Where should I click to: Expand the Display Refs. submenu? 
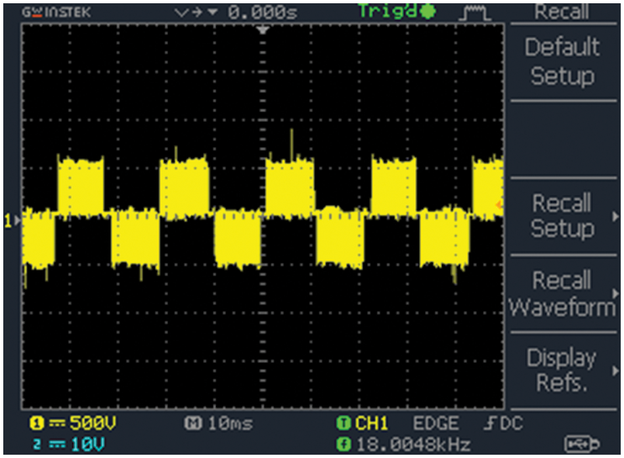tap(562, 370)
